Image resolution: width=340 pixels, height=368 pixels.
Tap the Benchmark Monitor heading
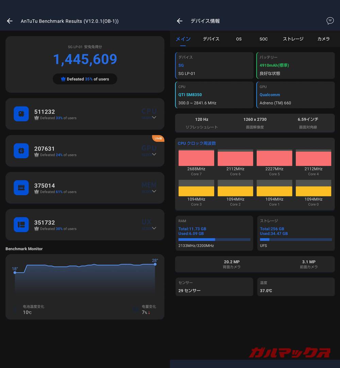tap(24, 249)
